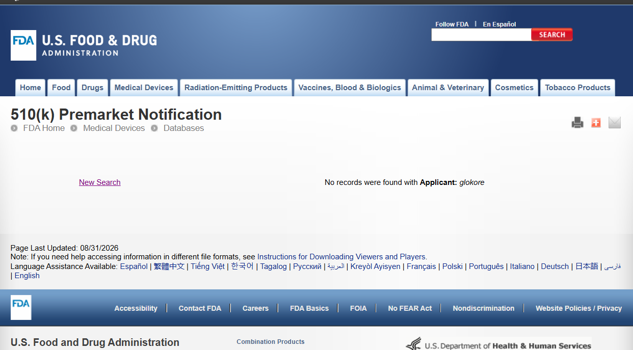Select Polski language assistance

[x=453, y=266]
